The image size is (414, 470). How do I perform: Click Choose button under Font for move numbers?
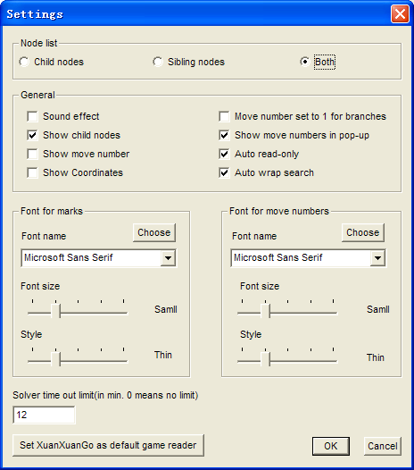tap(363, 232)
